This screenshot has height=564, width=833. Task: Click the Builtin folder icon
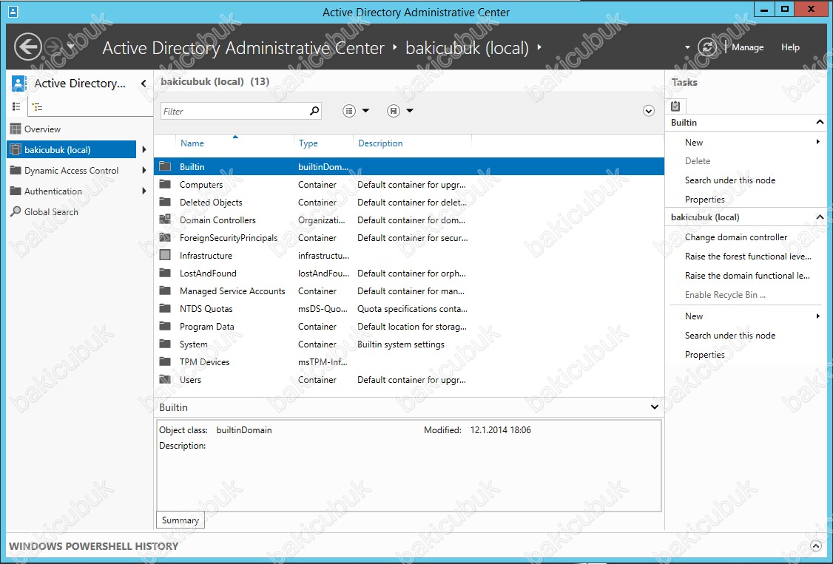[x=165, y=166]
